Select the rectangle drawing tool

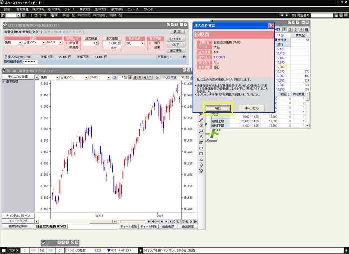201,154
